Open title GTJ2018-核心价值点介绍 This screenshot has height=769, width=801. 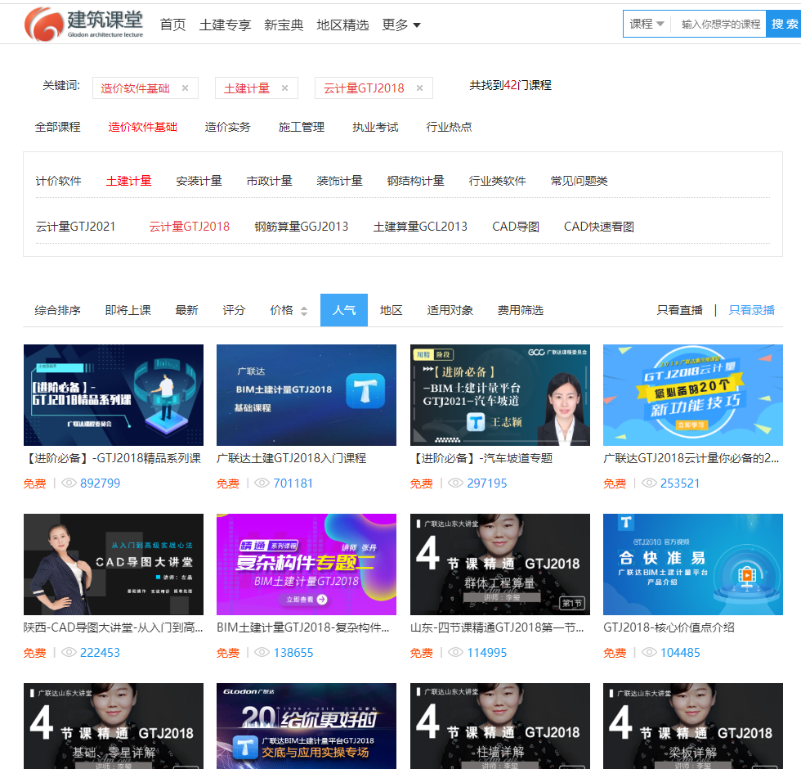click(669, 627)
